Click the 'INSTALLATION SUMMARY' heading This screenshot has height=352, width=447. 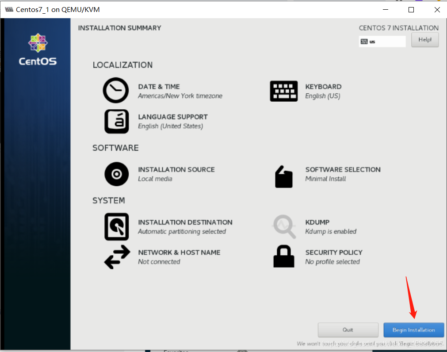(119, 28)
